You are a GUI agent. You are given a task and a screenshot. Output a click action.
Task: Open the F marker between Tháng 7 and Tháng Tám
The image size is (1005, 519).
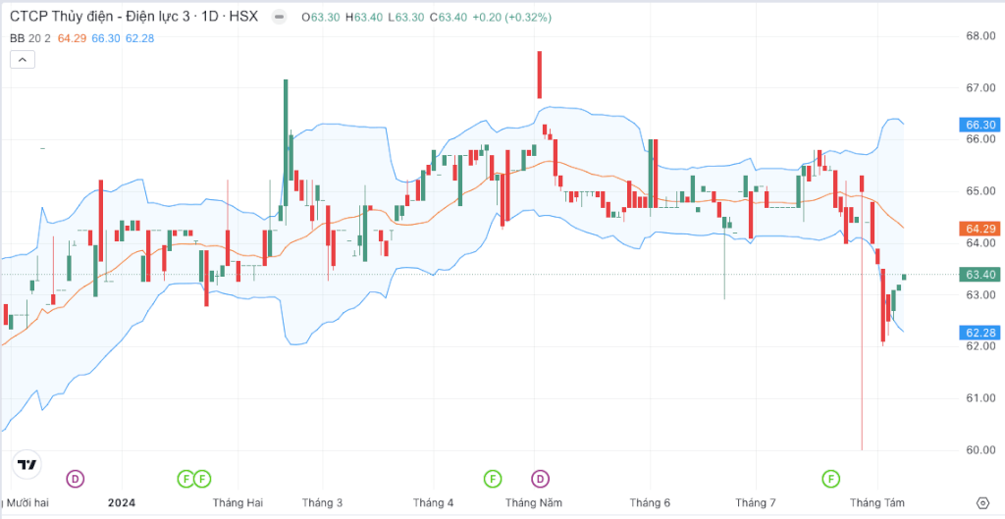tap(831, 478)
